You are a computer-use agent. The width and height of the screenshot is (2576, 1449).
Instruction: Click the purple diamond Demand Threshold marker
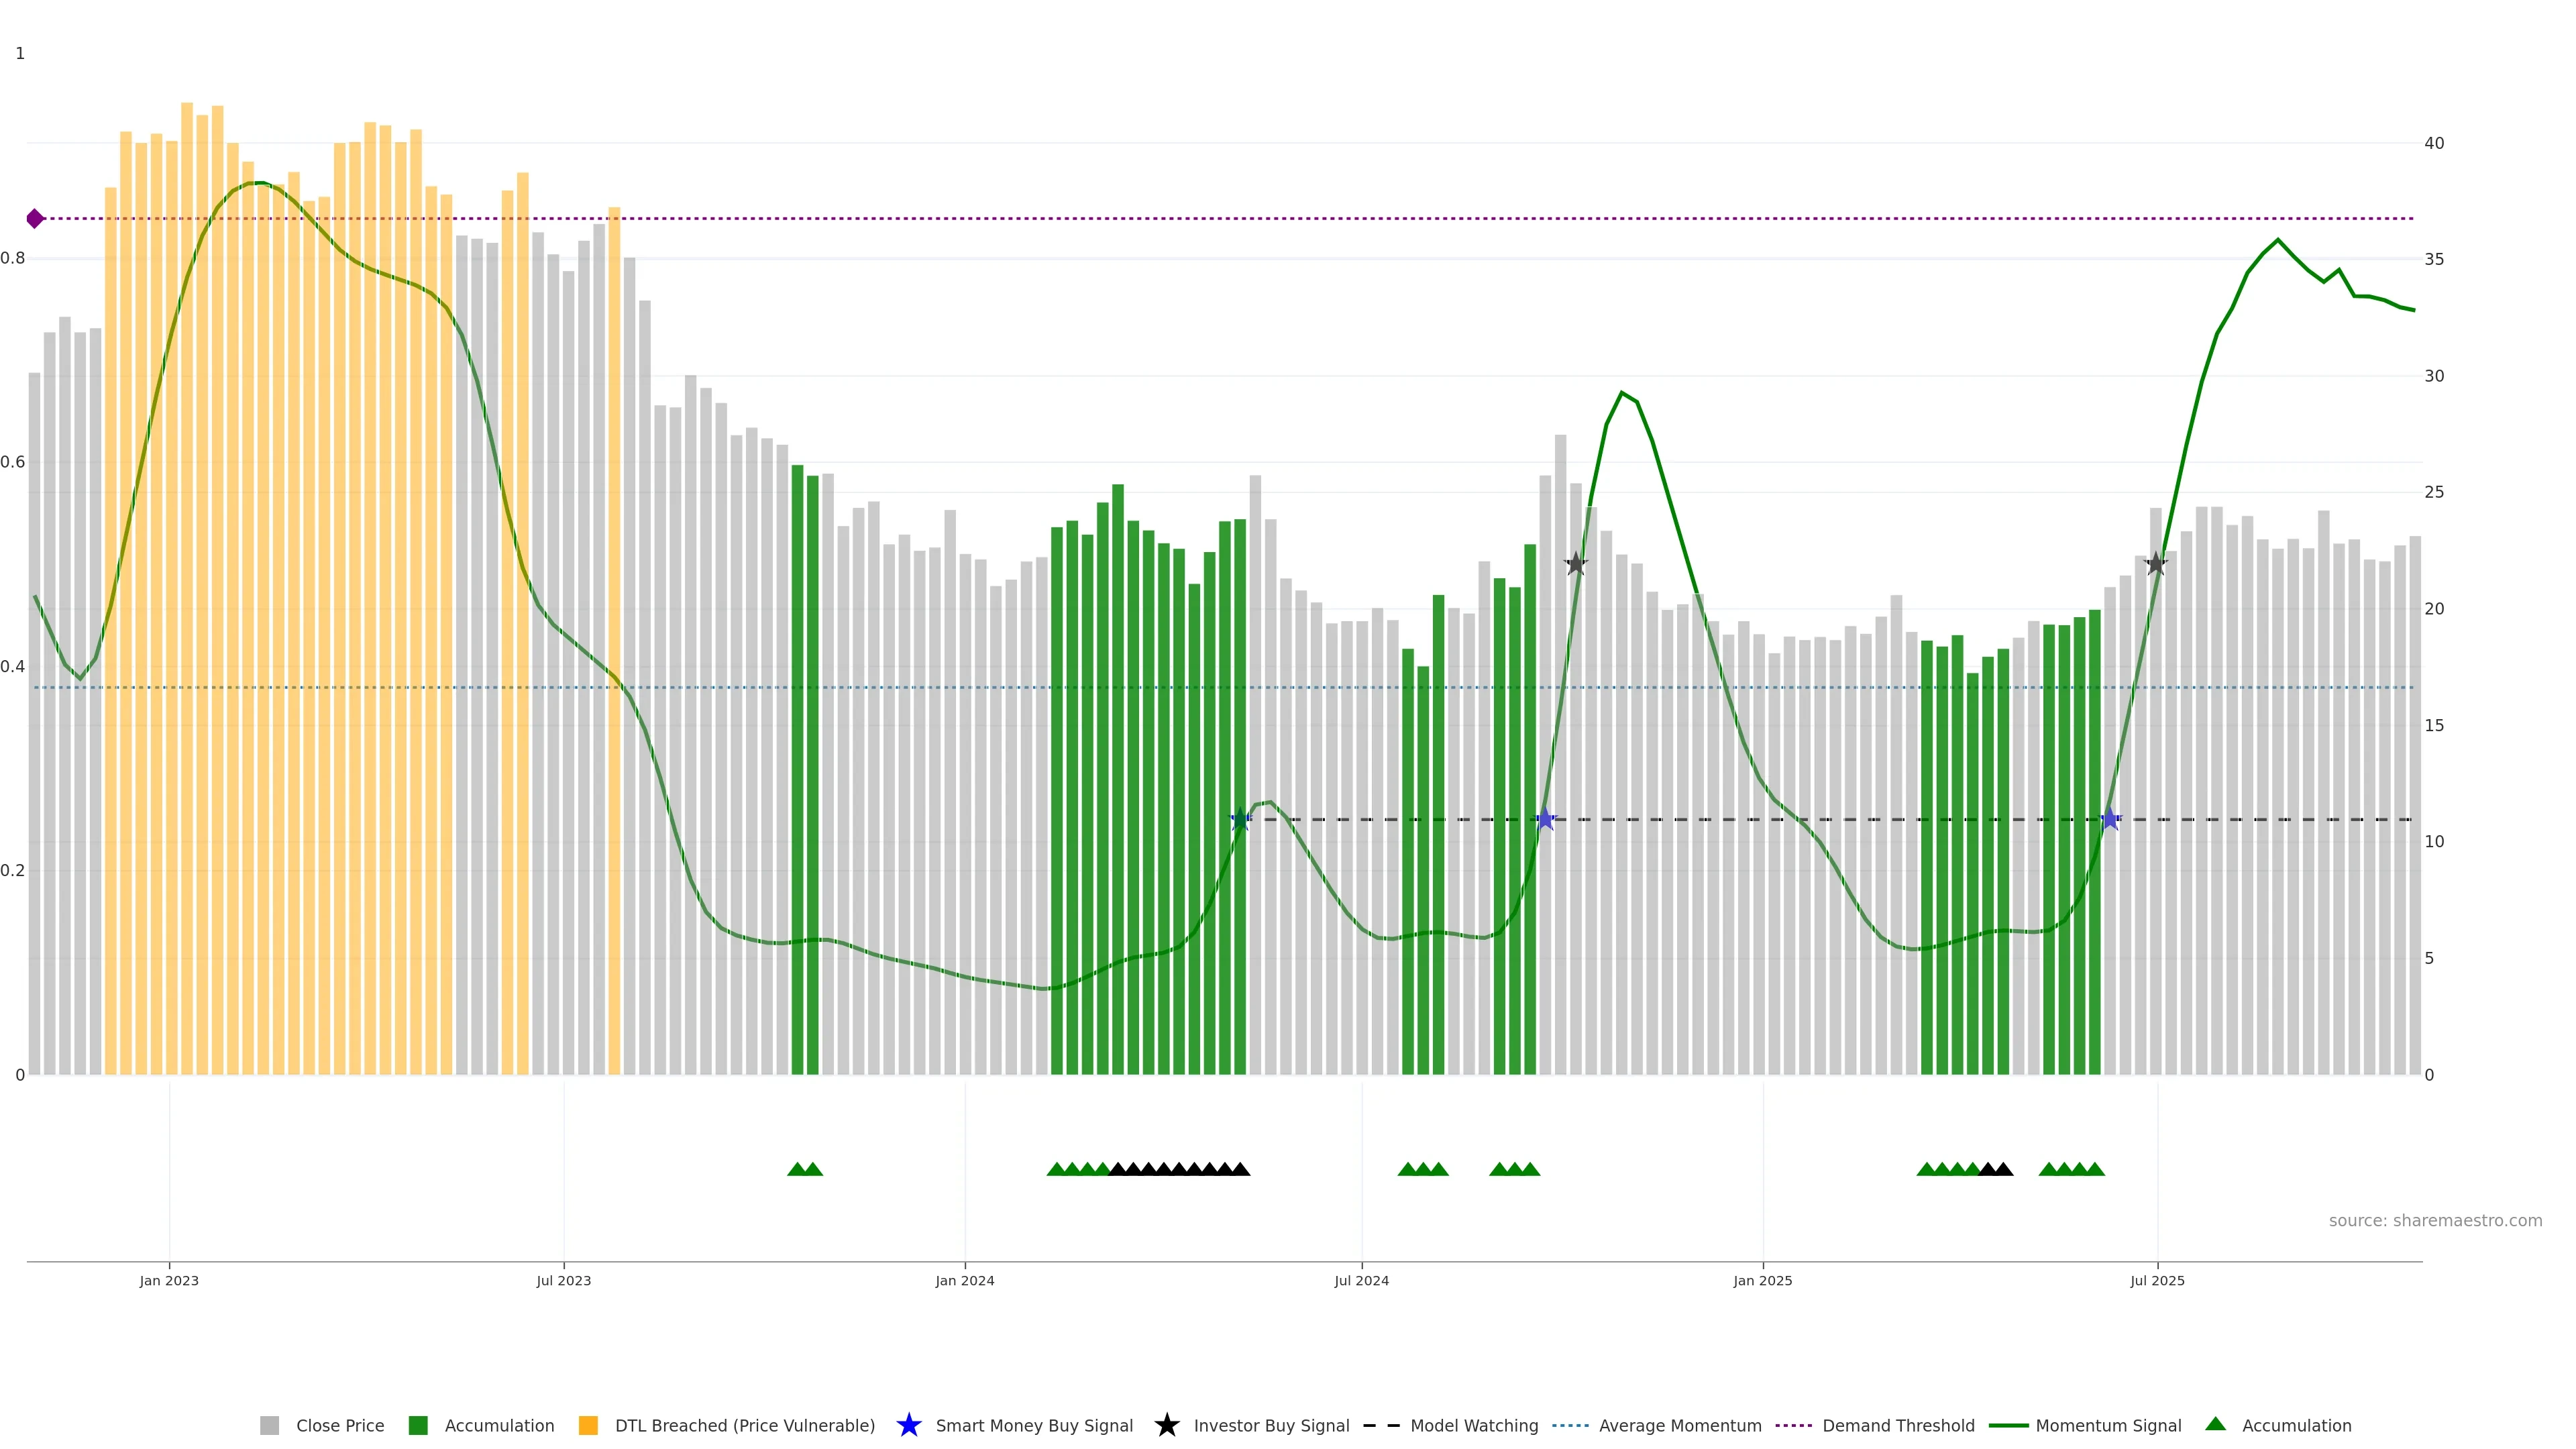tap(35, 218)
